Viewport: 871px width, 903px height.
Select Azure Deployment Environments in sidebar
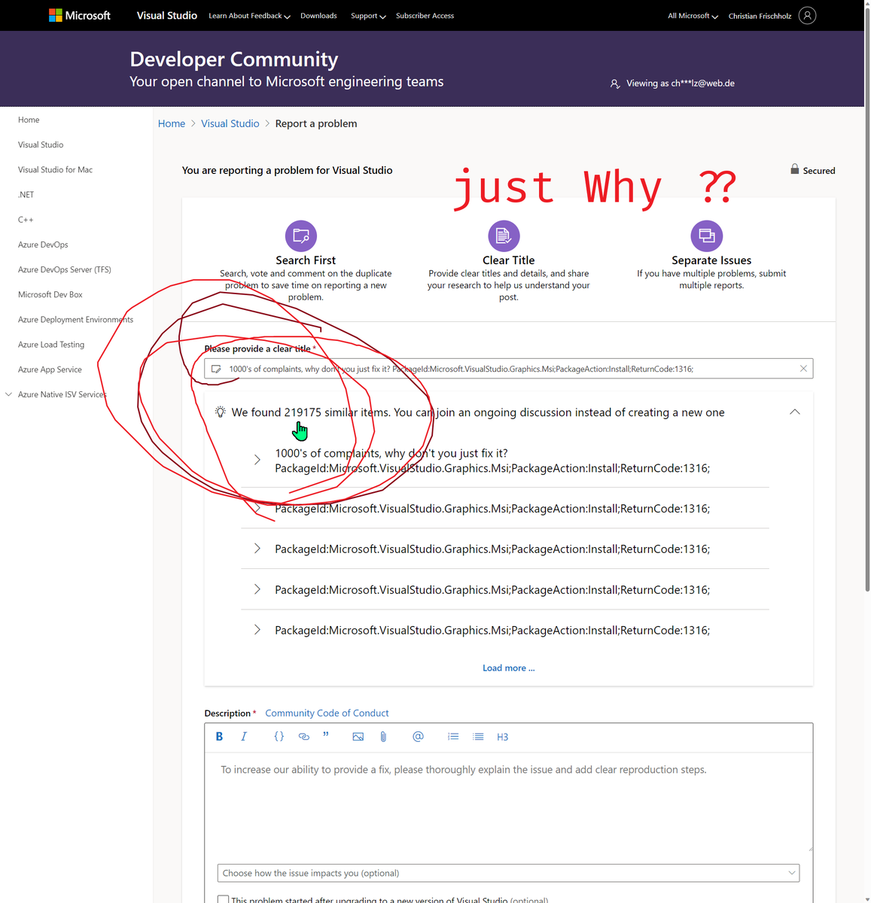coord(75,319)
